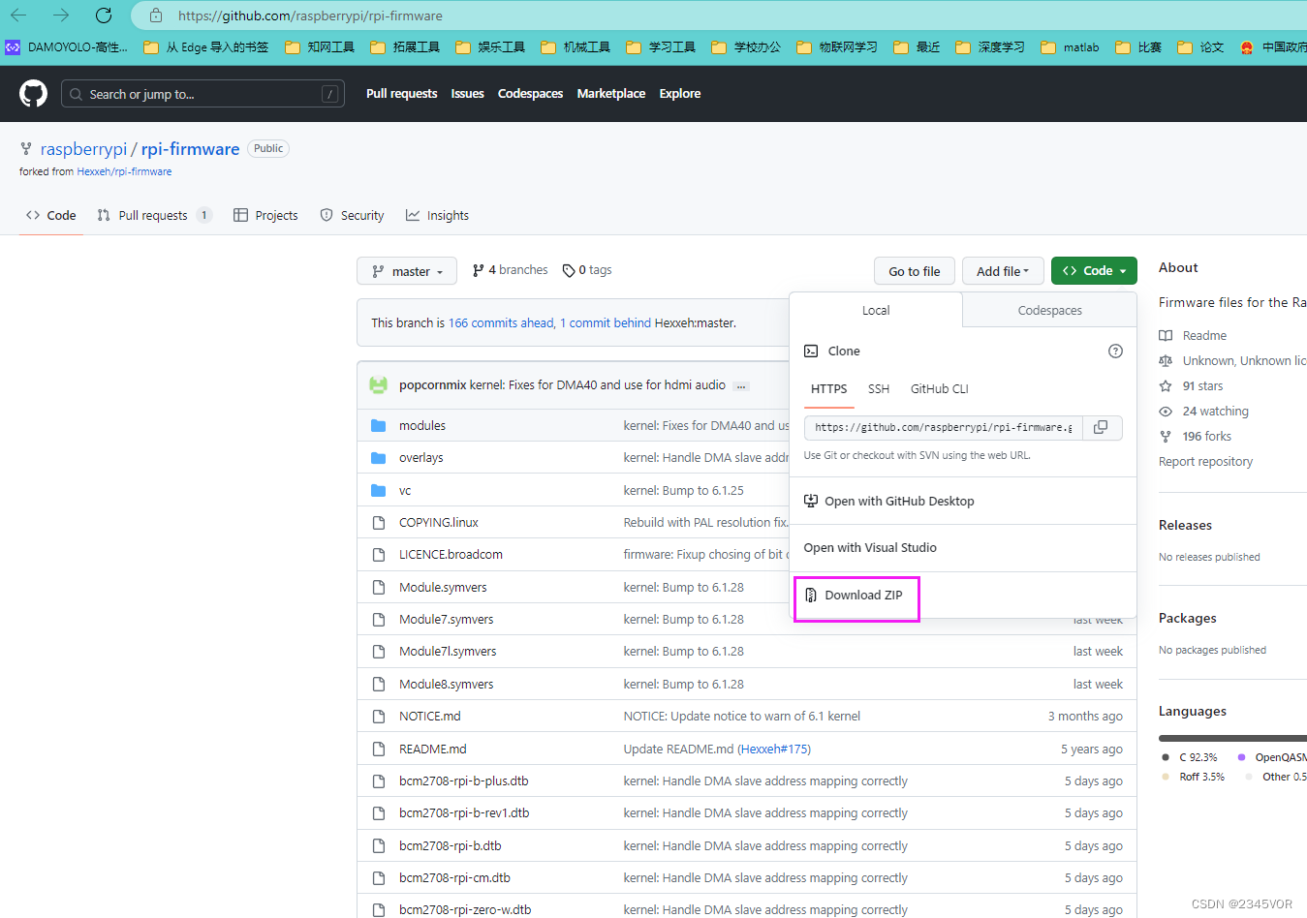Screen dimensions: 1307x918
Task: Switch to the Codespaces tab in popup
Action: click(x=1049, y=310)
